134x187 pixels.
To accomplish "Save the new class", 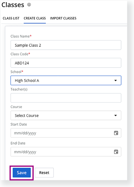I will 22,173.
